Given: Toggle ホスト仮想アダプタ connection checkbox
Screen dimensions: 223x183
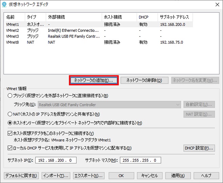Looking at the screenshot, I should click(10, 133).
